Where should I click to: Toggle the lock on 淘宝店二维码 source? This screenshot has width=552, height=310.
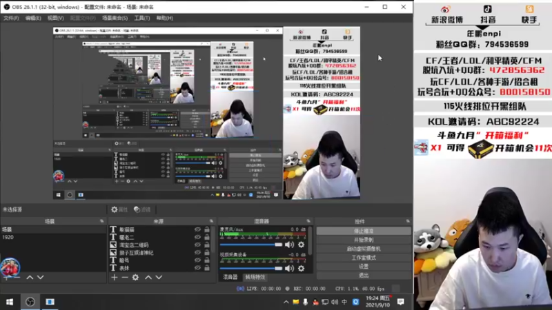click(x=207, y=245)
